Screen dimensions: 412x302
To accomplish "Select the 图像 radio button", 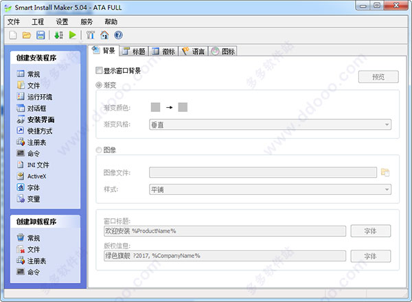I will tap(98, 150).
